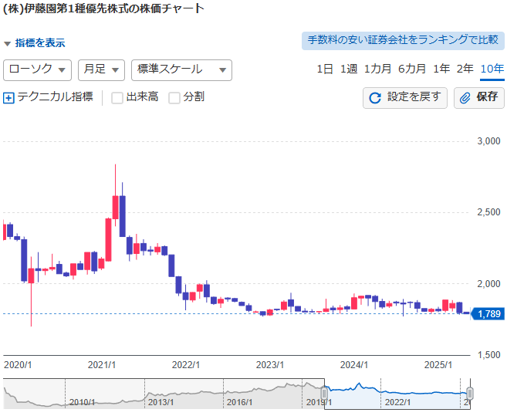This screenshot has width=507, height=416.
Task: Switch to the 1日 time range
Action: [x=325, y=69]
